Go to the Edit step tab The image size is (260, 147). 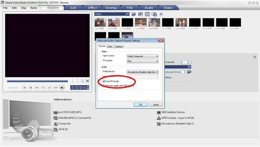(x=73, y=8)
